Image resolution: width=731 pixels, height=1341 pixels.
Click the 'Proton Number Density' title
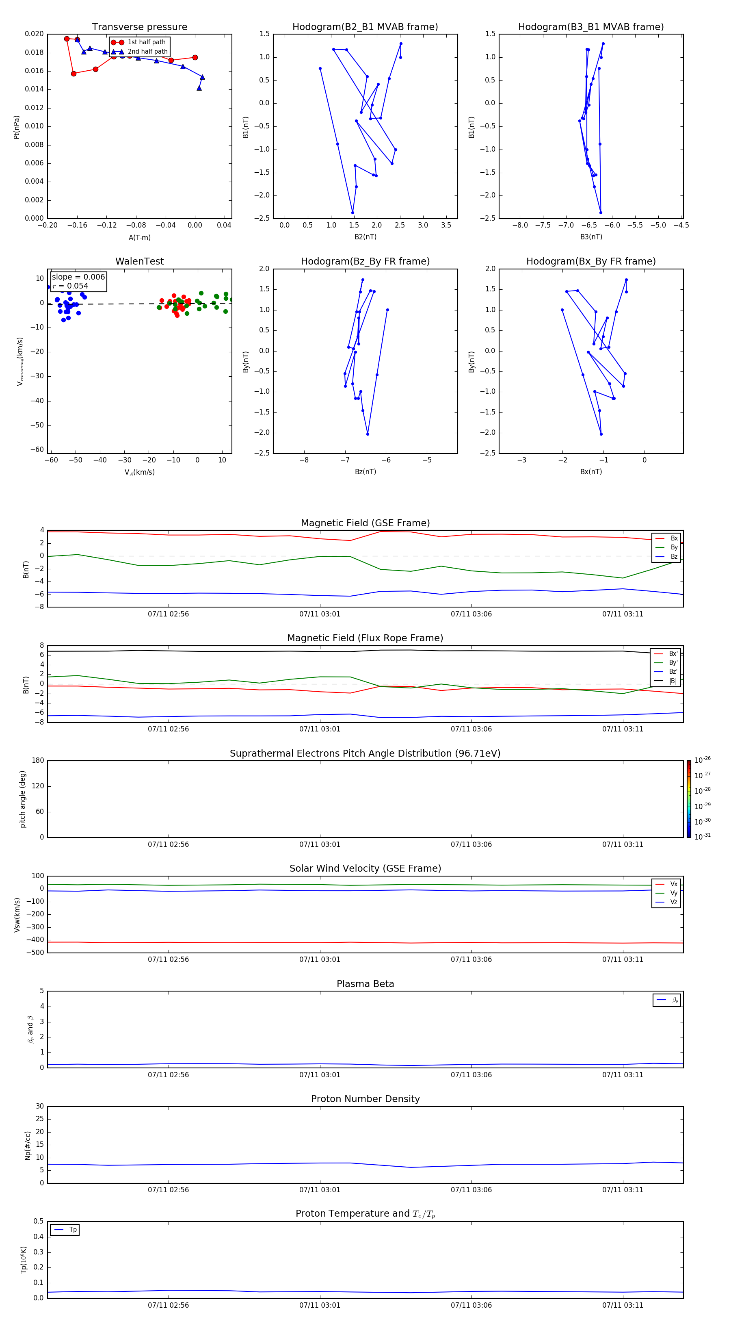click(x=365, y=1099)
